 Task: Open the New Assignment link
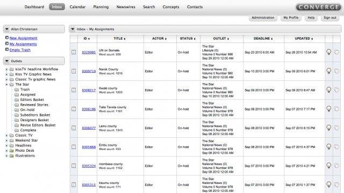(23, 38)
